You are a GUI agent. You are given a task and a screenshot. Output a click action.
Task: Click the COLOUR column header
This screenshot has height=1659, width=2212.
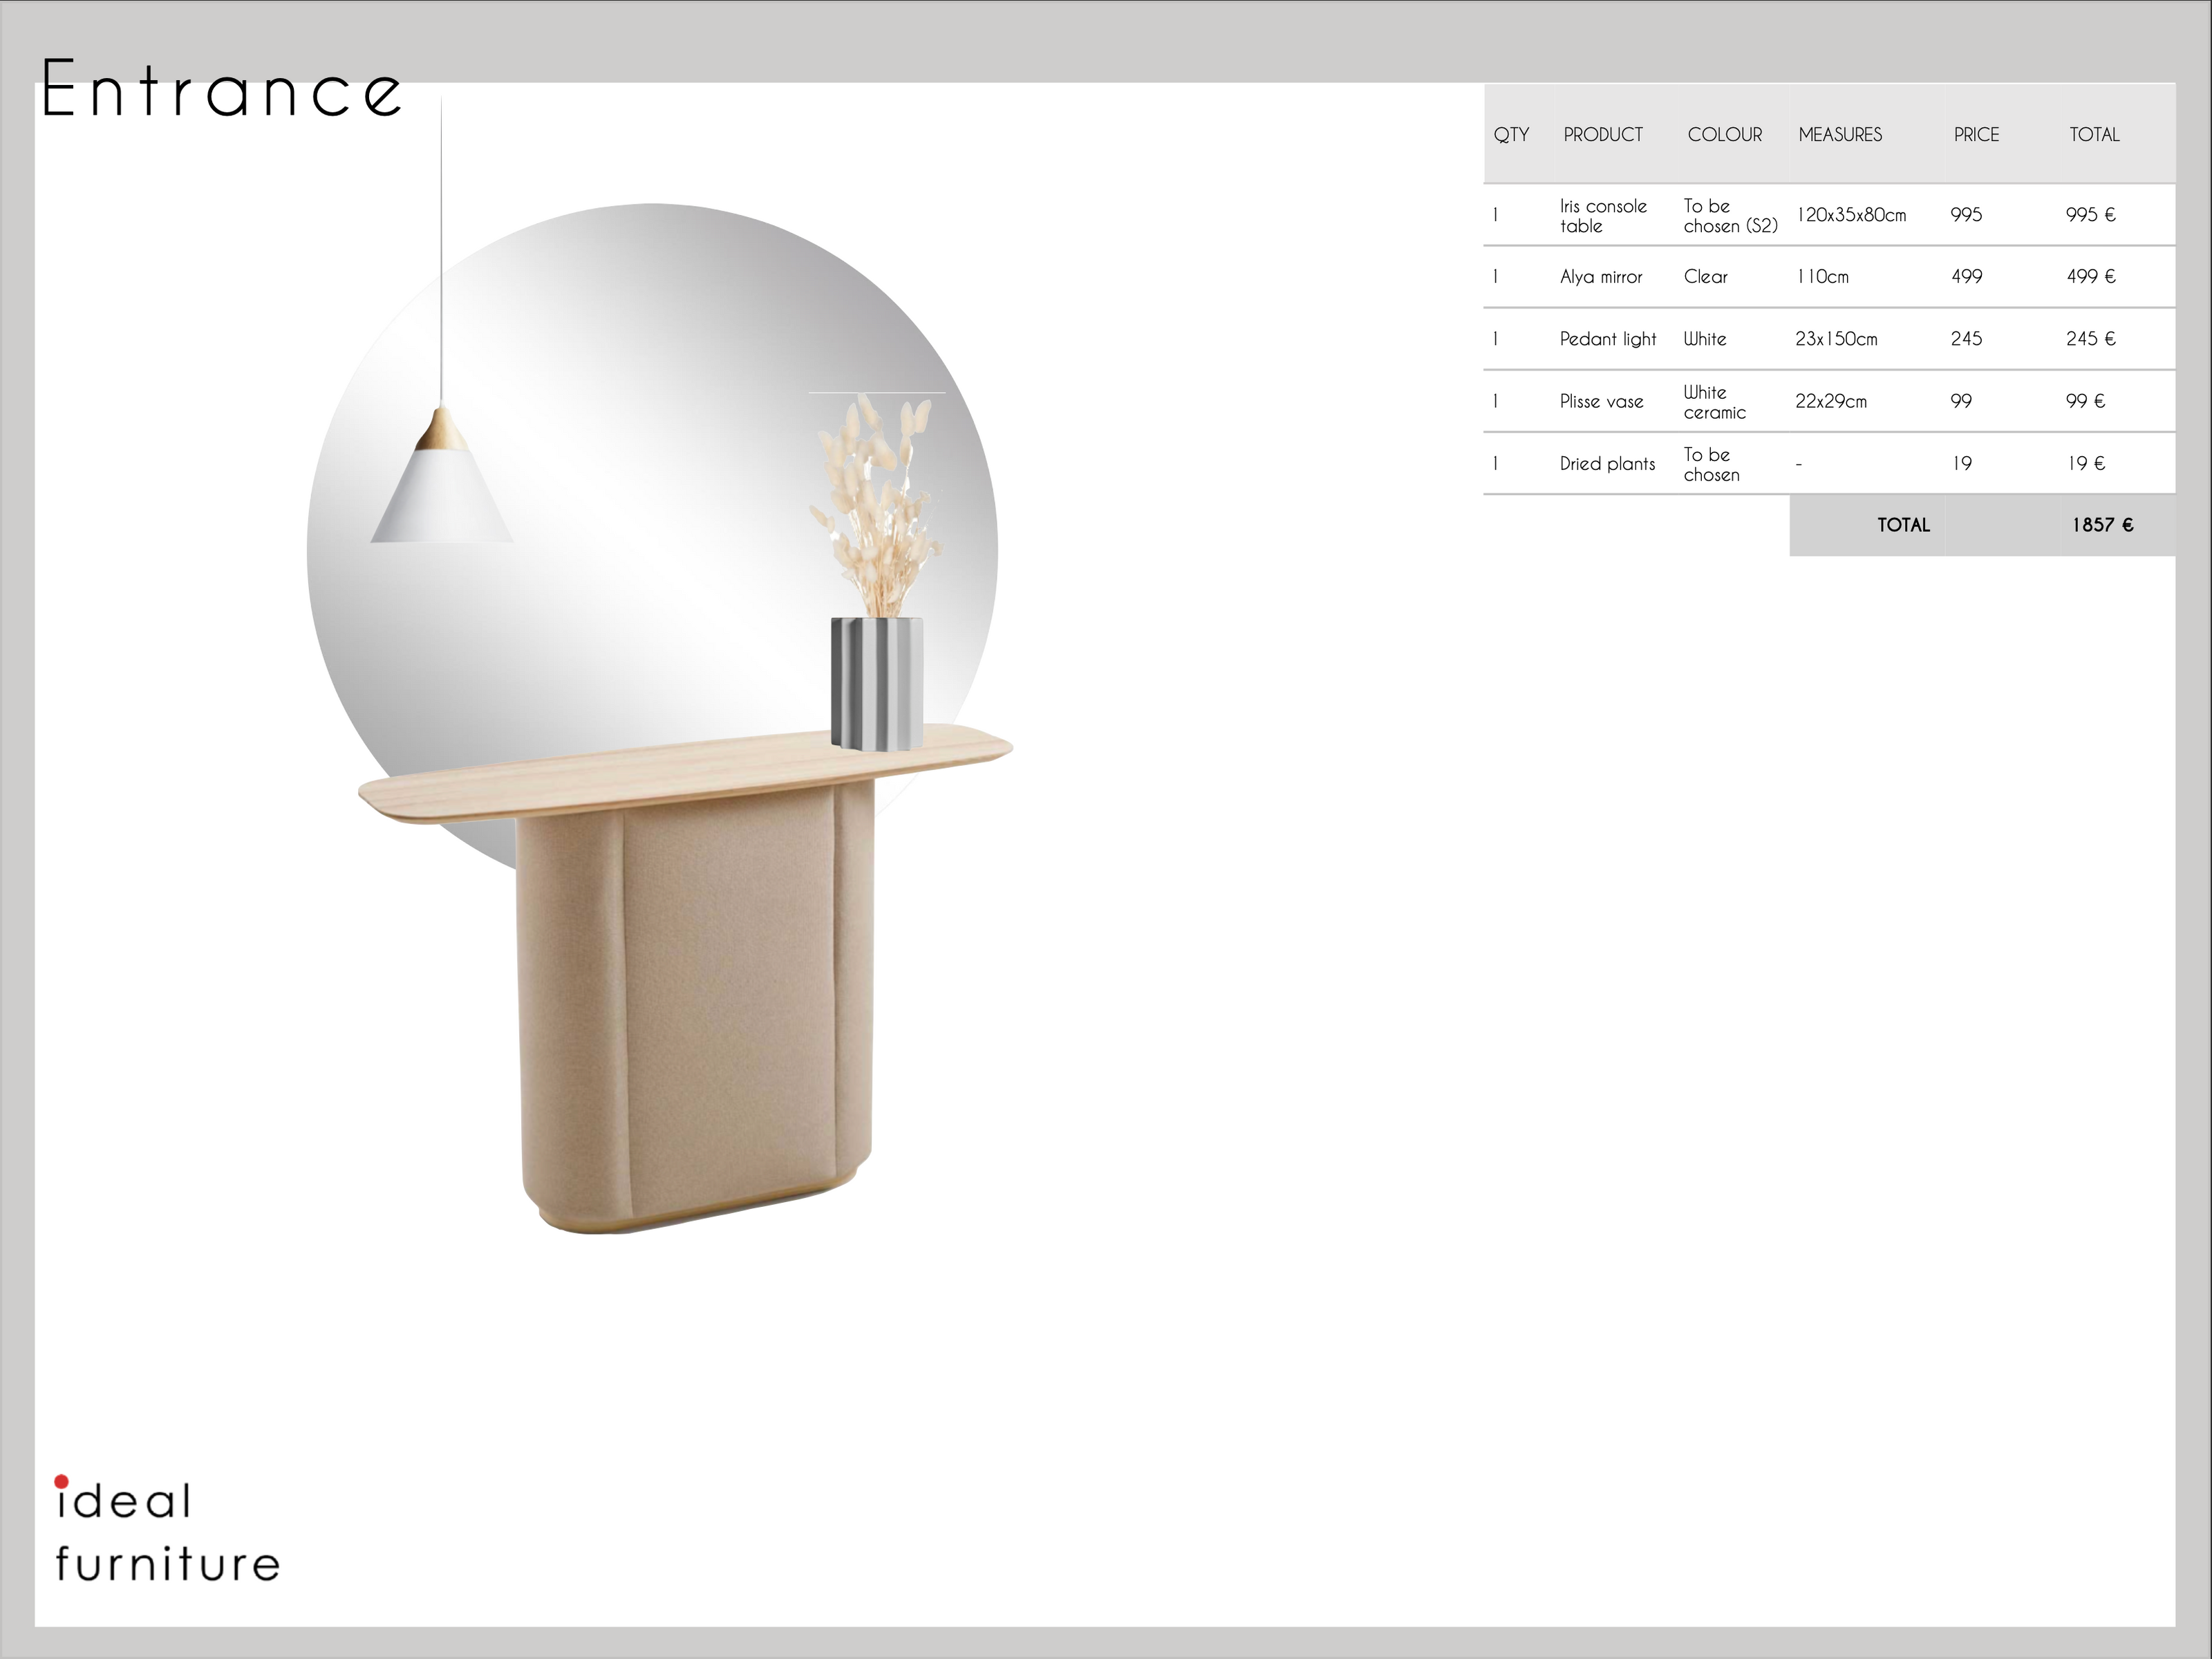[1724, 134]
